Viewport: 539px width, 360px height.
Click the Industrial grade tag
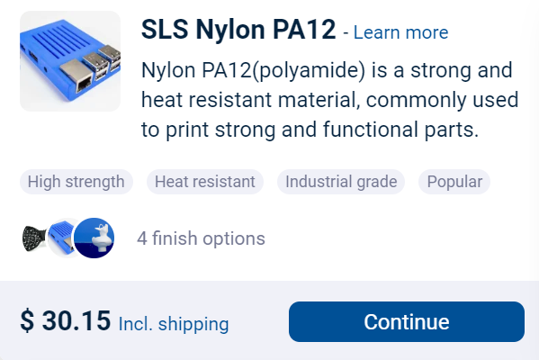pyautogui.click(x=341, y=182)
